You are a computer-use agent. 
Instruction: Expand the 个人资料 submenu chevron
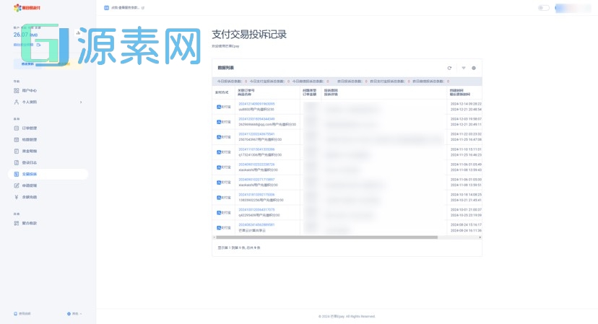click(x=80, y=102)
